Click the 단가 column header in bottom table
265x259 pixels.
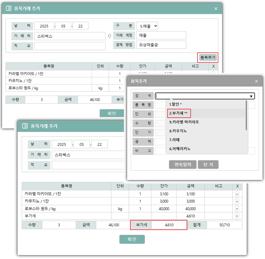tap(164, 186)
